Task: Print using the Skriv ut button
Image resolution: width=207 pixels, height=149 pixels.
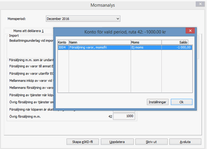Action: [148, 142]
